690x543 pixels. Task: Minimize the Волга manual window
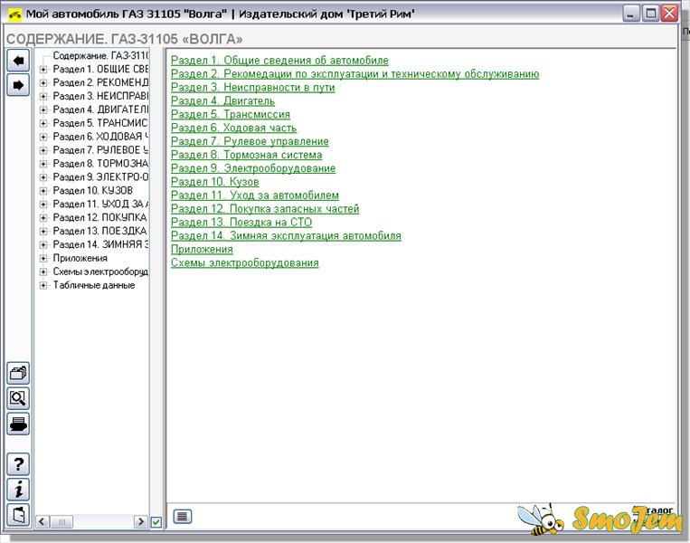point(630,14)
